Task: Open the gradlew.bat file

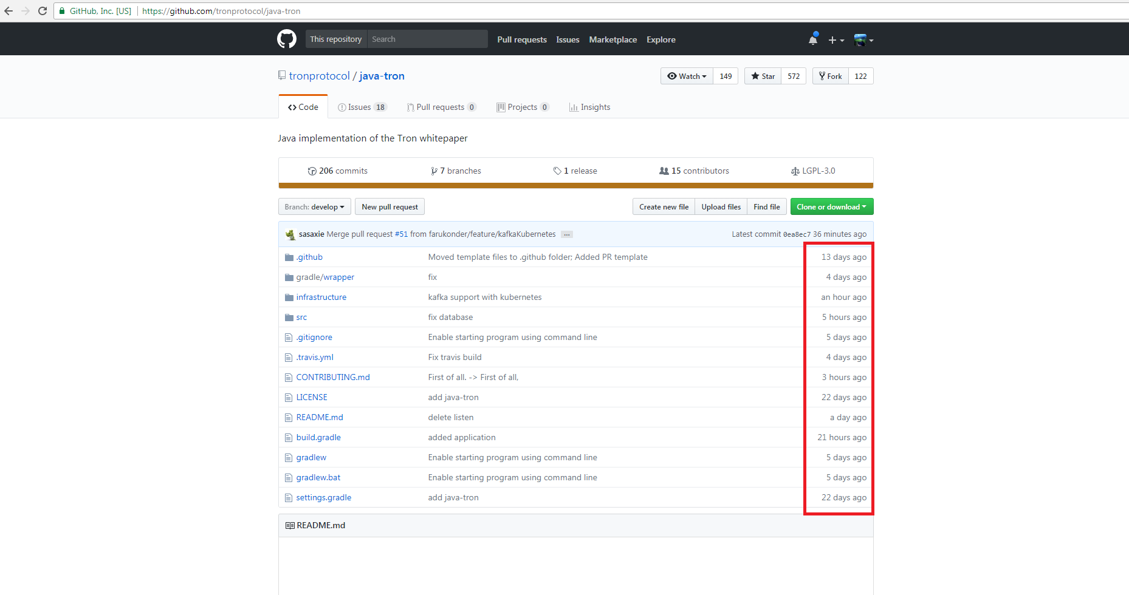Action: 318,478
